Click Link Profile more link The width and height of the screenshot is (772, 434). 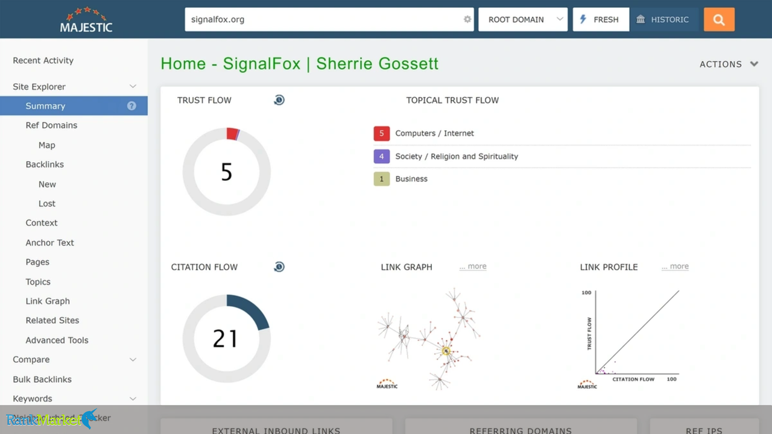(675, 266)
